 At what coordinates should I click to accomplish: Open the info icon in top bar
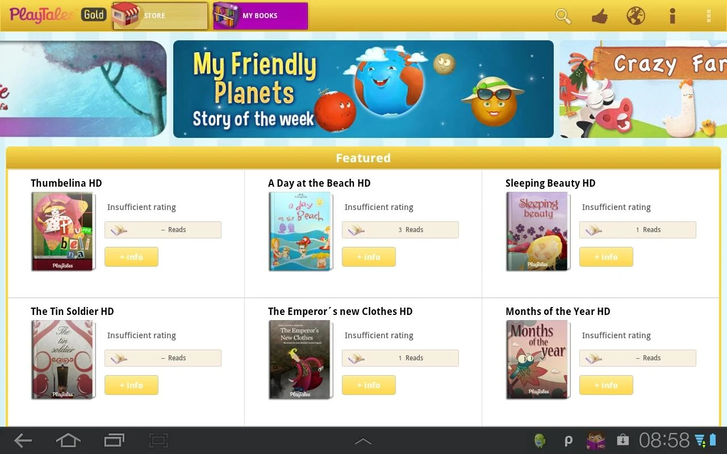tap(672, 16)
